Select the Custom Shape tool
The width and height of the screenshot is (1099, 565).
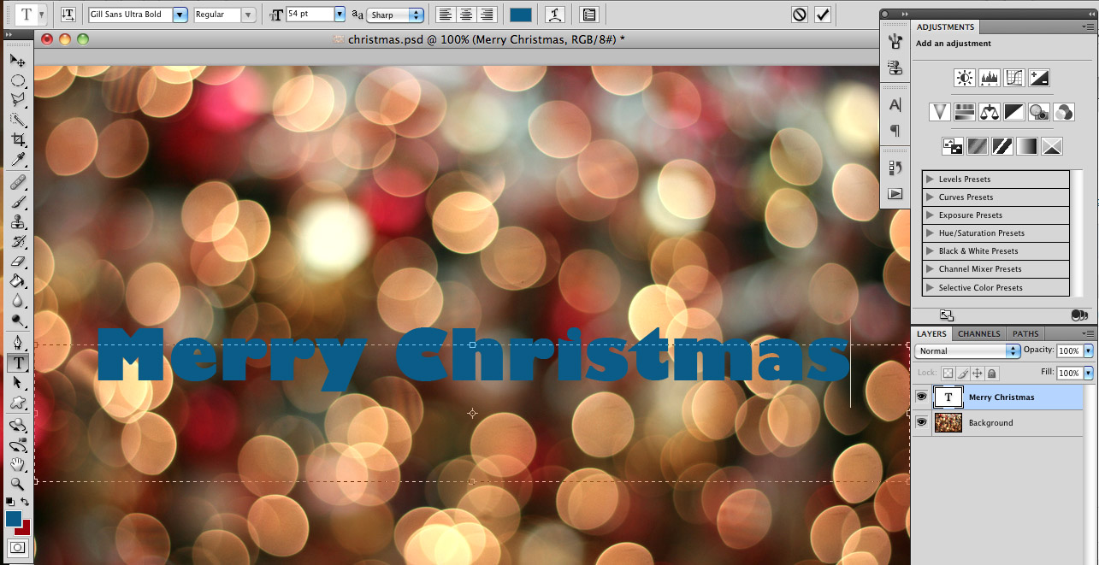(x=17, y=403)
